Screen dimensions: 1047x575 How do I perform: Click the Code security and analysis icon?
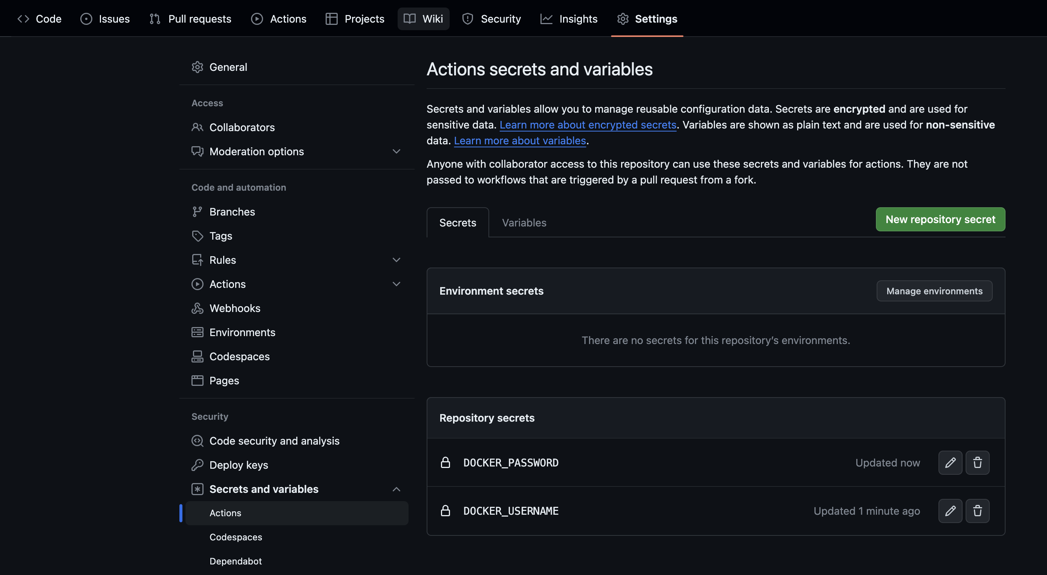tap(197, 441)
